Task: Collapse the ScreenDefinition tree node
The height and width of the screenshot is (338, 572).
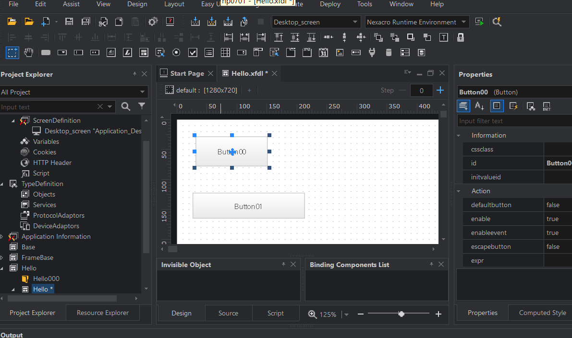Action: pos(13,120)
